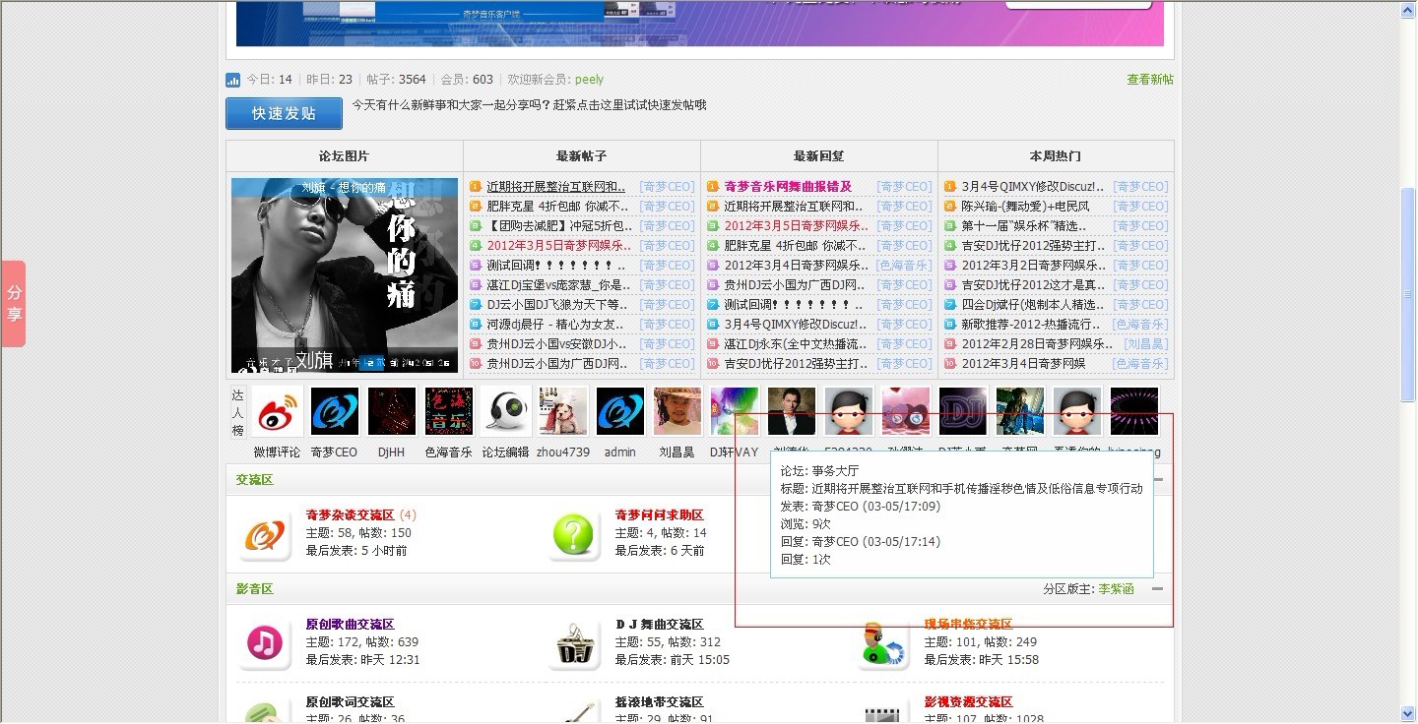Image resolution: width=1418 pixels, height=724 pixels.
Task: Click the scrollbar down arrow
Action: [x=1408, y=714]
